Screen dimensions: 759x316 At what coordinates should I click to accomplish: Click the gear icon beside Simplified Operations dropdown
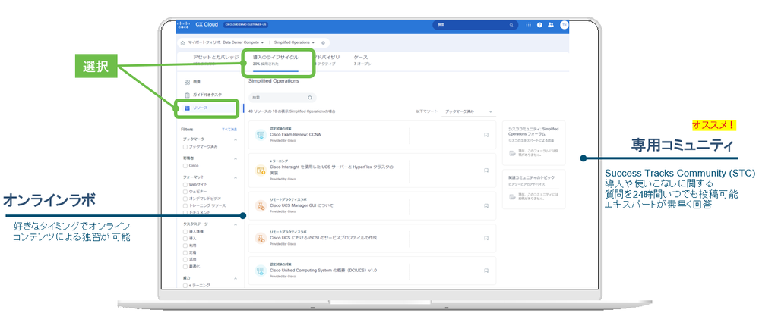tap(323, 42)
